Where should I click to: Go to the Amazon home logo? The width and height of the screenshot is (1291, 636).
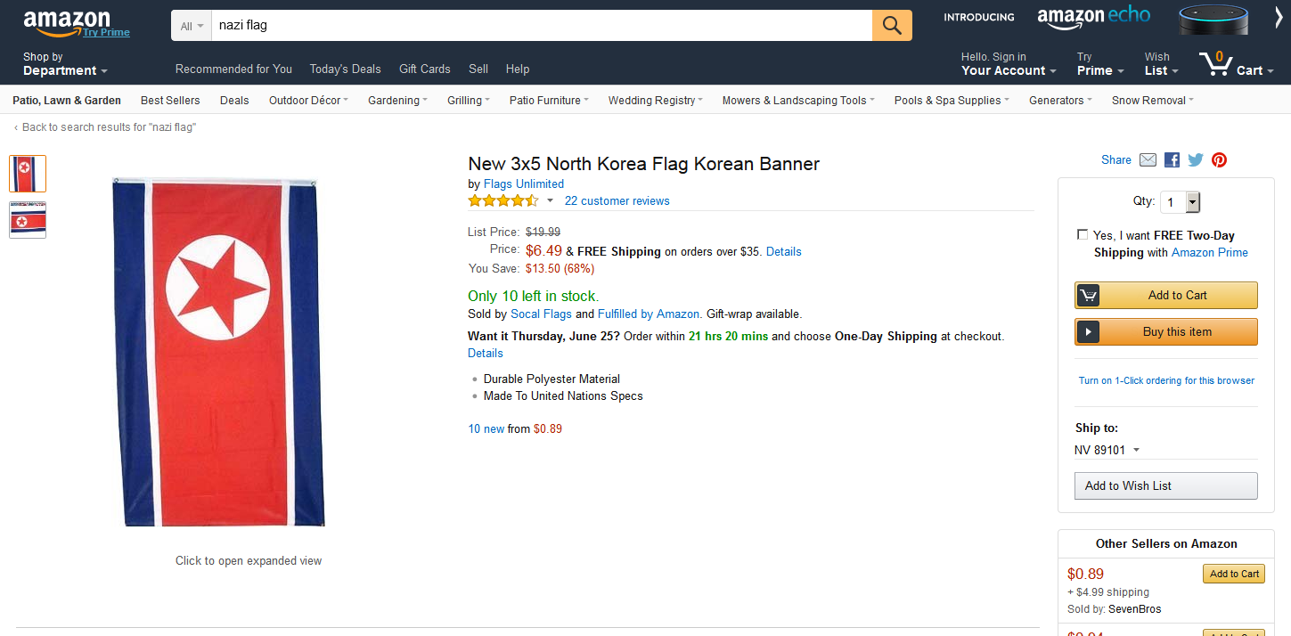pos(67,20)
